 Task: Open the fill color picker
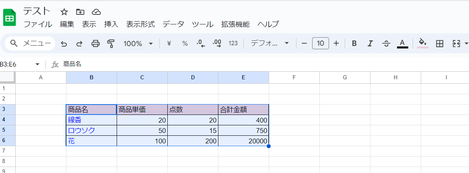[x=422, y=43]
